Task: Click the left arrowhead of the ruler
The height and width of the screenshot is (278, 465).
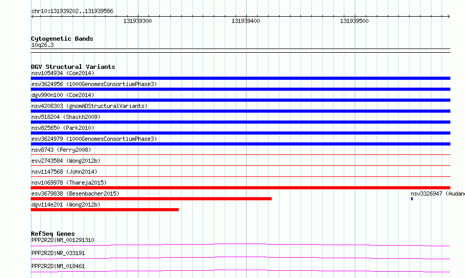Action: [x=32, y=16]
